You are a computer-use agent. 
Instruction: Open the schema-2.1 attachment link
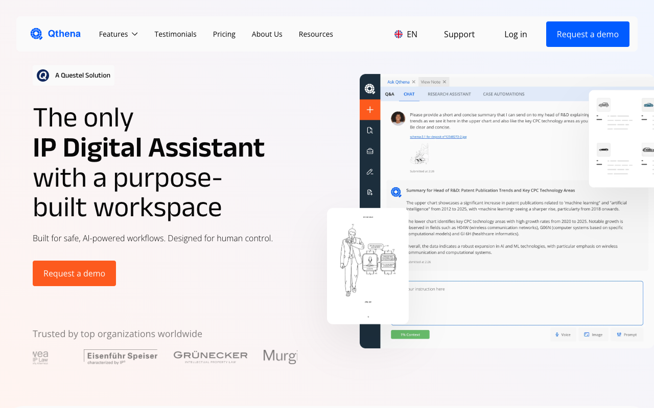coord(438,137)
